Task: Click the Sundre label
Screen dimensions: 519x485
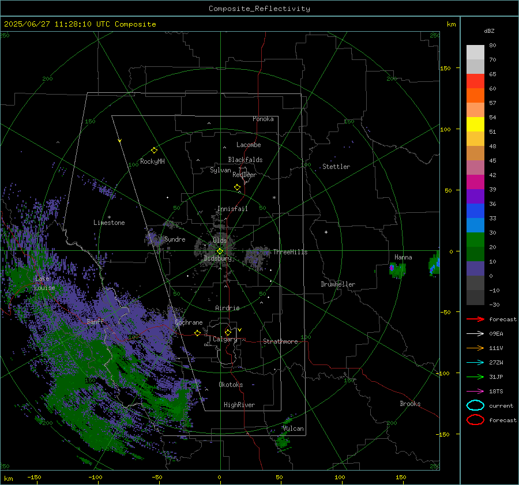Action: pyautogui.click(x=175, y=239)
